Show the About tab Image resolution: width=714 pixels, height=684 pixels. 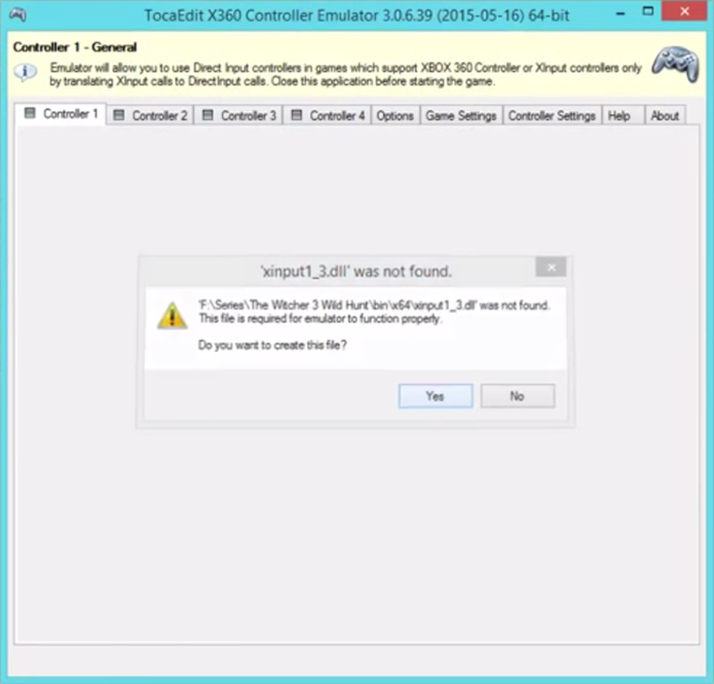click(x=665, y=115)
